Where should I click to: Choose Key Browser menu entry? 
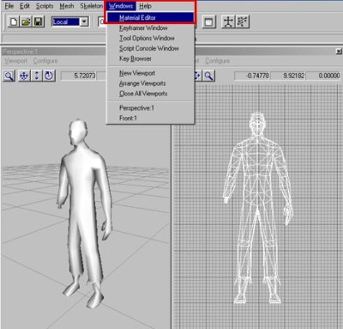tap(150, 58)
